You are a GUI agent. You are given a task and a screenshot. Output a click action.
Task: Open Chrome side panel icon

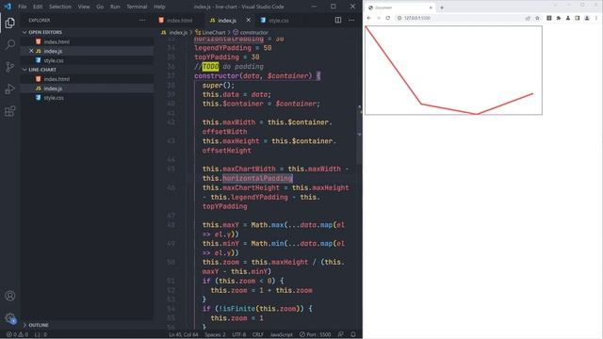coord(578,18)
